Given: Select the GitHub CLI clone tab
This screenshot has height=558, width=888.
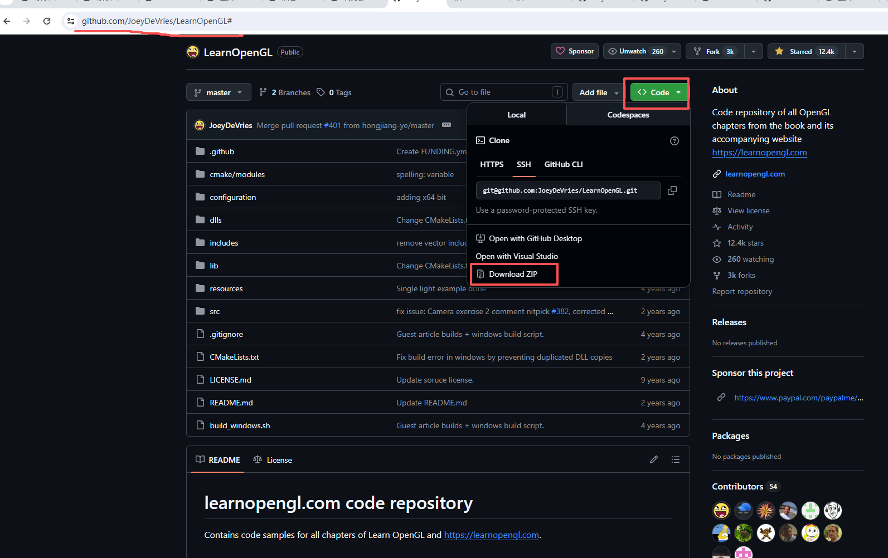Looking at the screenshot, I should pyautogui.click(x=564, y=164).
